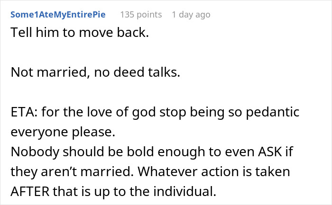This screenshot has width=332, height=205.
Task: Click the word 'ETA:' in the comment
Action: click(24, 114)
